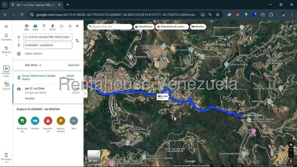Select Villas de la Lagunita map marker
The width and height of the screenshot is (297, 167).
(249, 120)
